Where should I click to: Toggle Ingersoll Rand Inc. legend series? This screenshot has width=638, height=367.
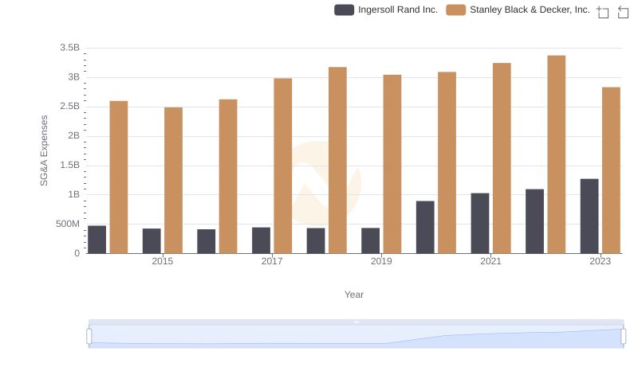tap(386, 10)
